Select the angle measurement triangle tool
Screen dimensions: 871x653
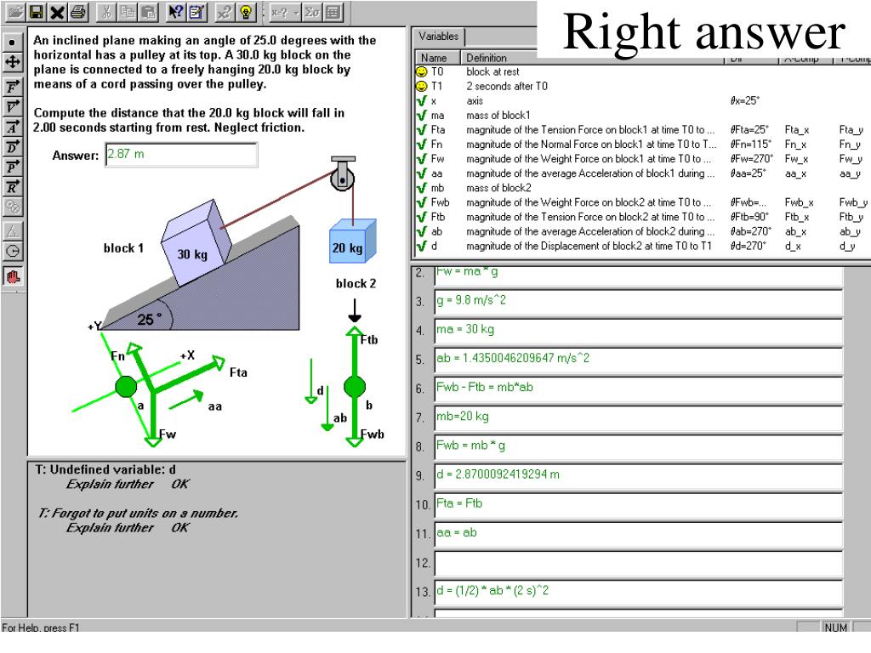[12, 231]
